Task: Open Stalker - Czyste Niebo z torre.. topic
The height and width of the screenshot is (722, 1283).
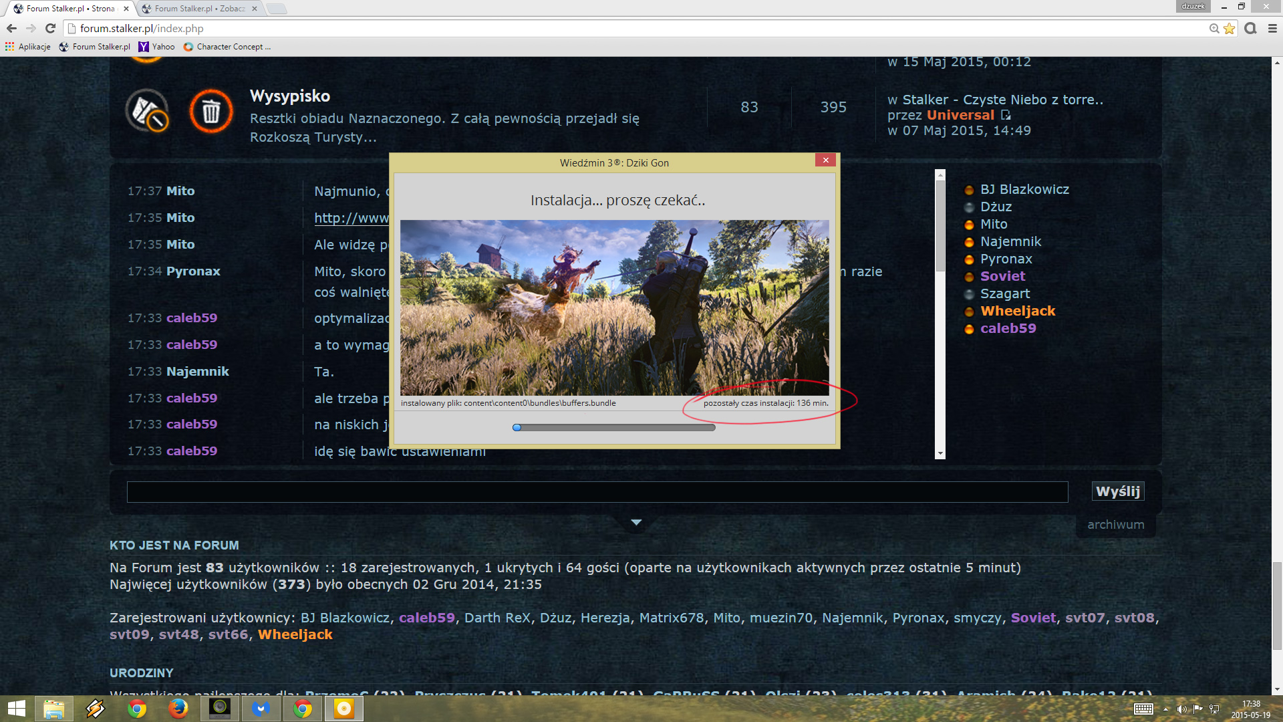Action: 1003,100
